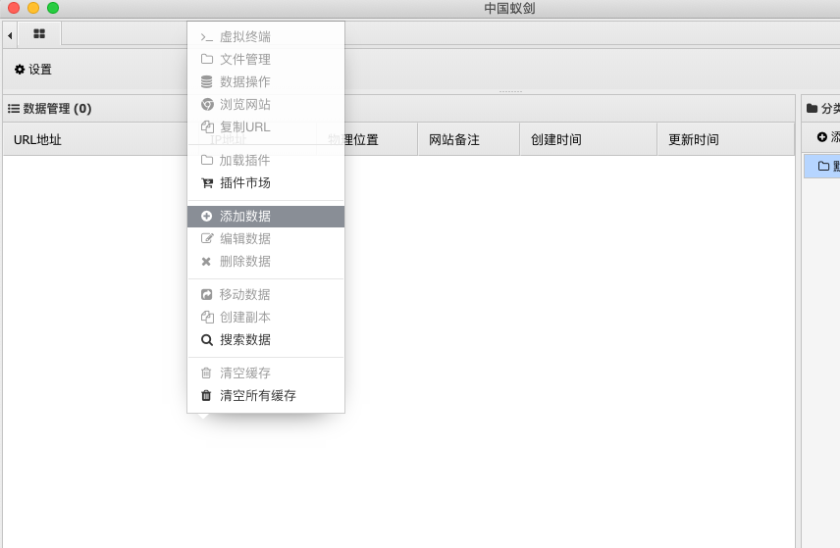Open the 设置 settings button

pyautogui.click(x=32, y=69)
